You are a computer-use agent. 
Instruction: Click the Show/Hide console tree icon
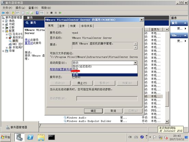17,13
